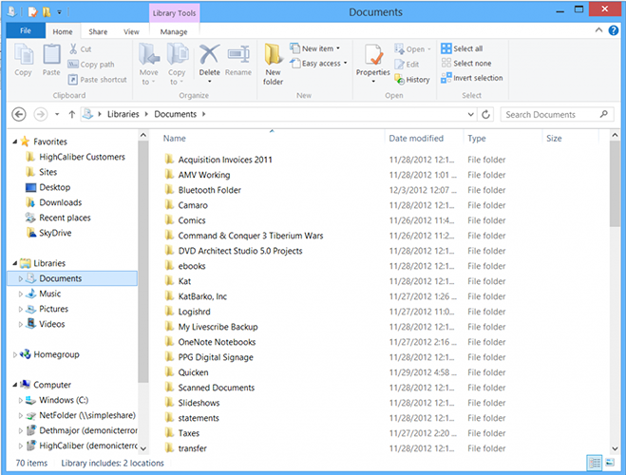Switch to large icons view in status bar
This screenshot has width=626, height=475.
(x=610, y=463)
